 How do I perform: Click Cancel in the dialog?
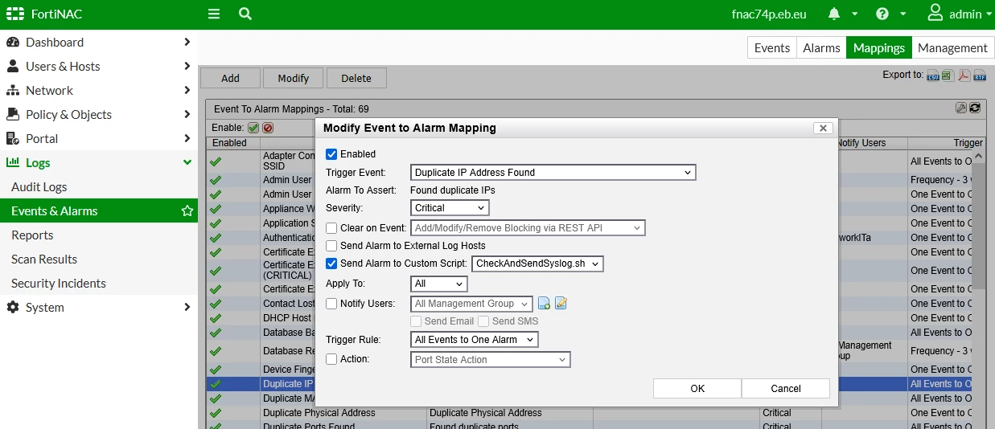[x=786, y=388]
